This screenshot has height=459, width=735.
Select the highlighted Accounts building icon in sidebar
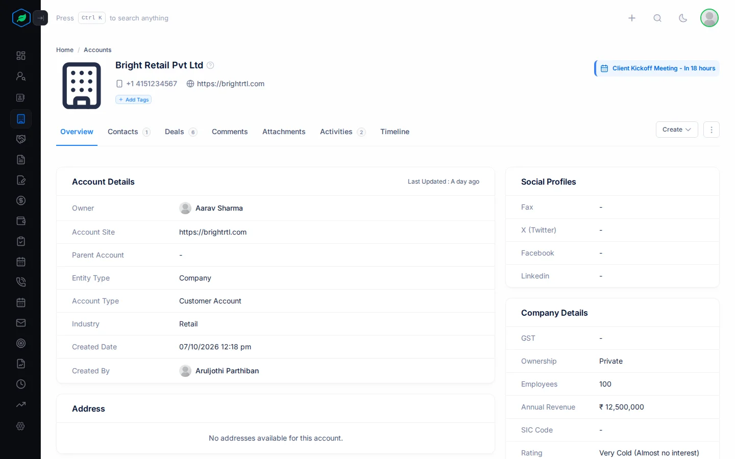click(21, 119)
